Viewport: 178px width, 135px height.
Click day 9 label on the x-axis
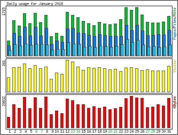point(52,131)
